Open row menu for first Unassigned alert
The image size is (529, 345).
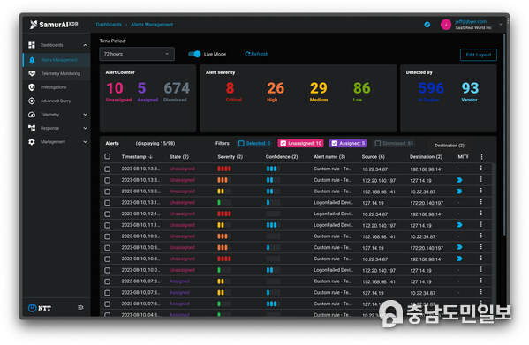pyautogui.click(x=480, y=169)
